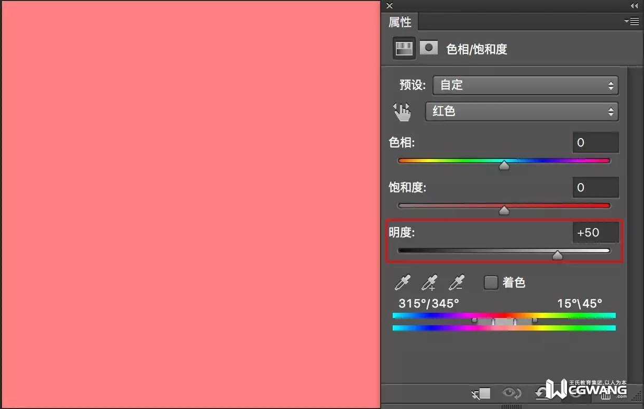Reset adjustment to defaults
This screenshot has width=644, height=409.
(x=540, y=393)
